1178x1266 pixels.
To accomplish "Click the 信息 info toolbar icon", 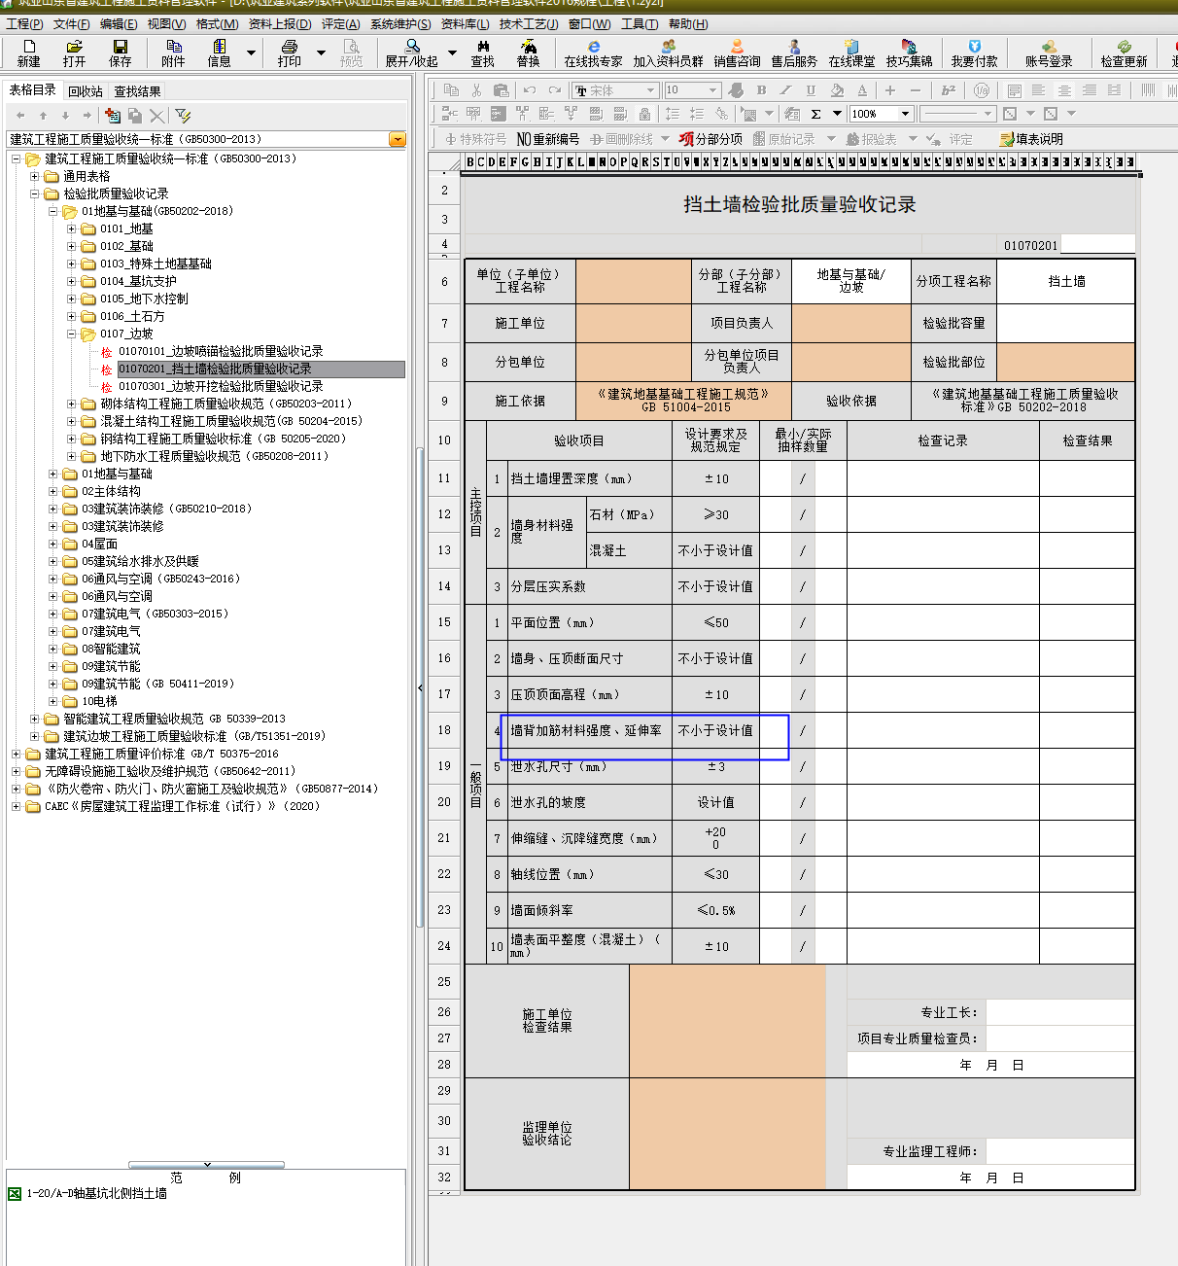I will pos(219,53).
